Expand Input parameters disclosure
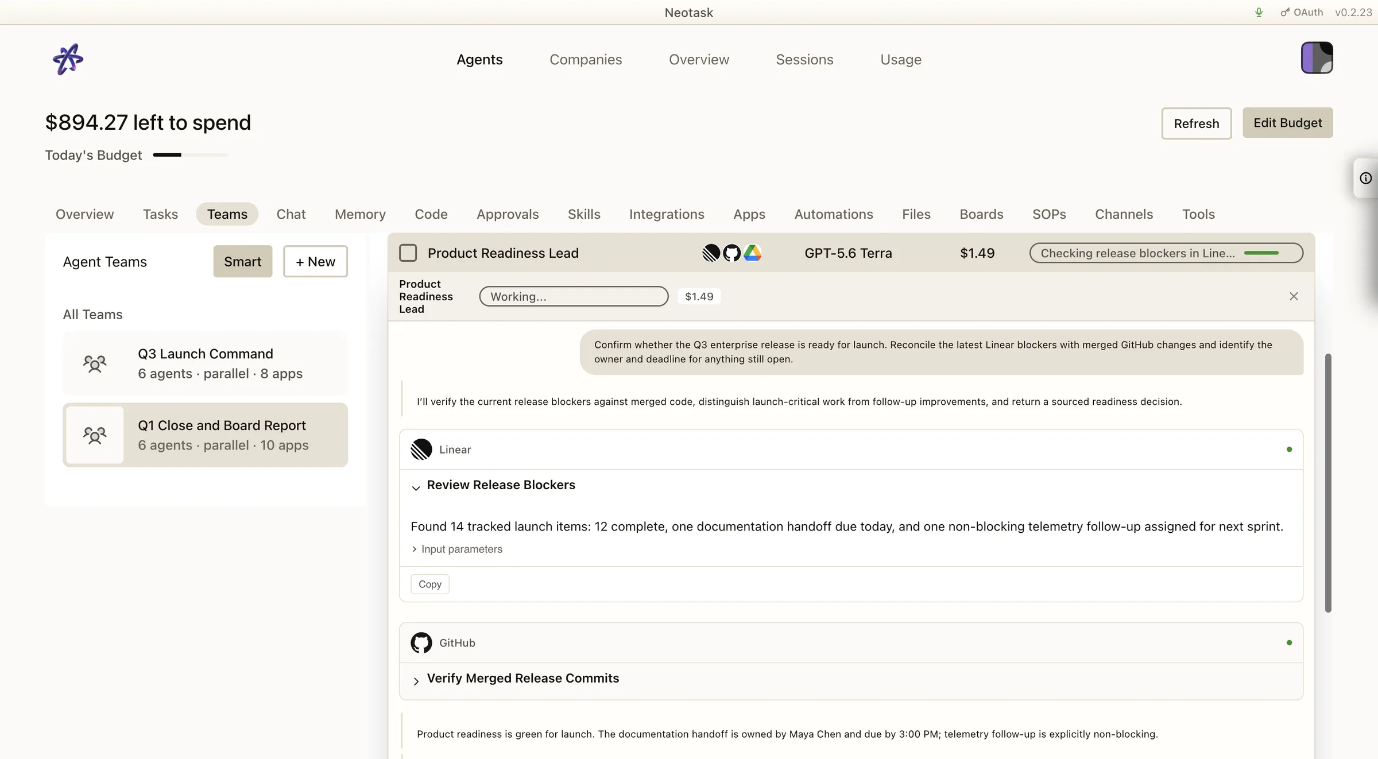 pyautogui.click(x=456, y=549)
